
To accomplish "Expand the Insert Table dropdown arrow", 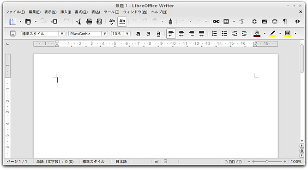I will click(x=234, y=21).
